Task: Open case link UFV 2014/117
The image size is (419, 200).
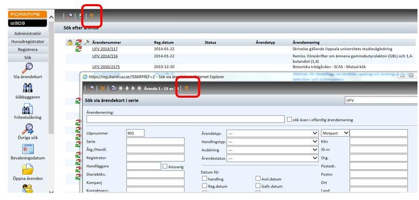Action: coord(104,49)
